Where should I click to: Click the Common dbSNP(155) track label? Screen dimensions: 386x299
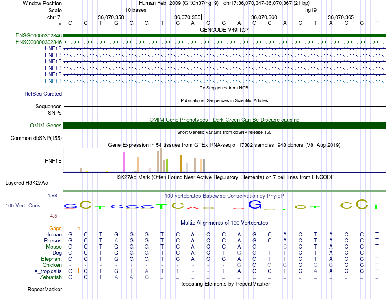(36, 138)
